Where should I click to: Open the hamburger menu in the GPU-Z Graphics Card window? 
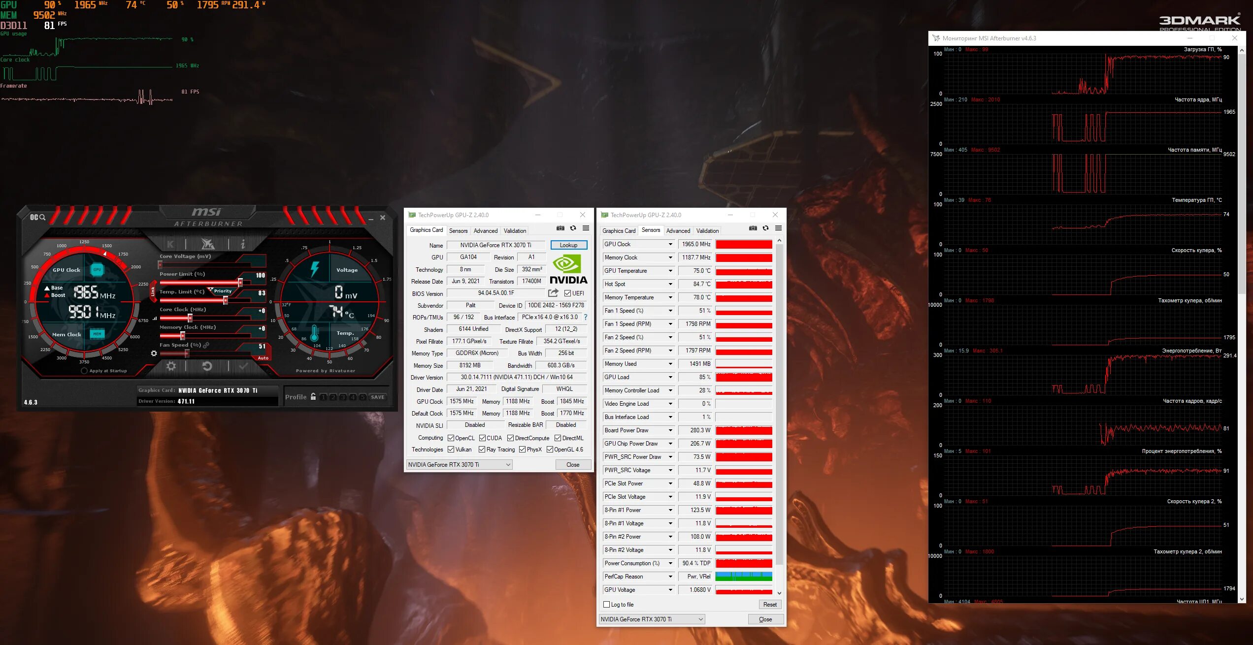pyautogui.click(x=586, y=228)
